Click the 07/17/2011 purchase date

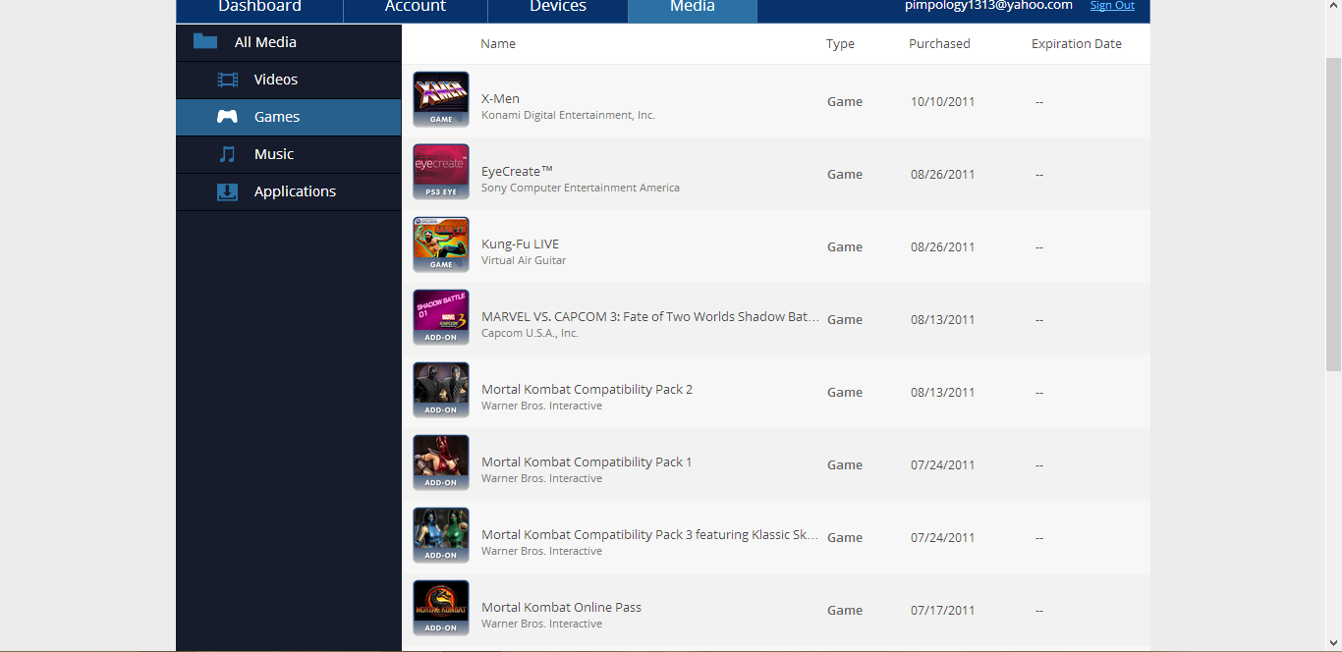coord(943,610)
